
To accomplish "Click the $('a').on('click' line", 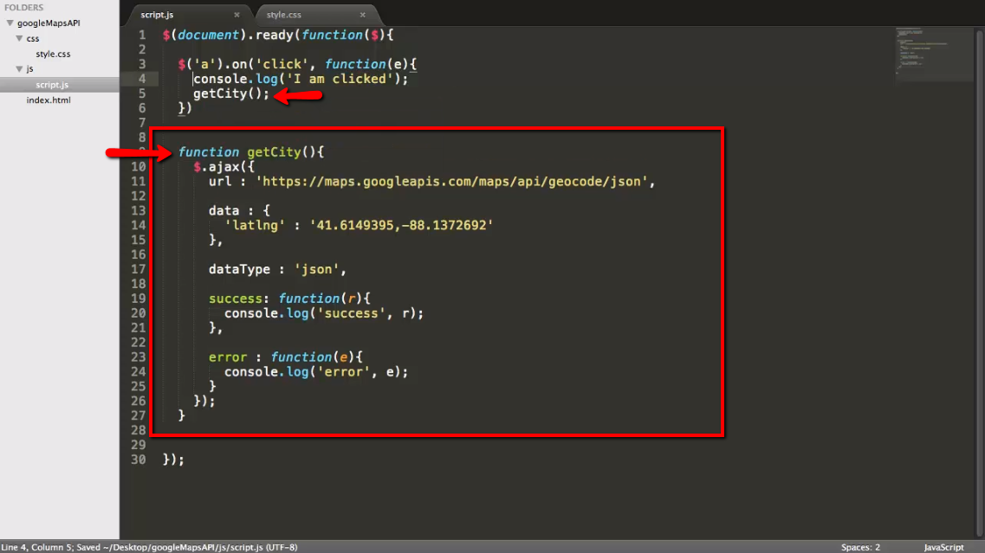I will click(298, 64).
